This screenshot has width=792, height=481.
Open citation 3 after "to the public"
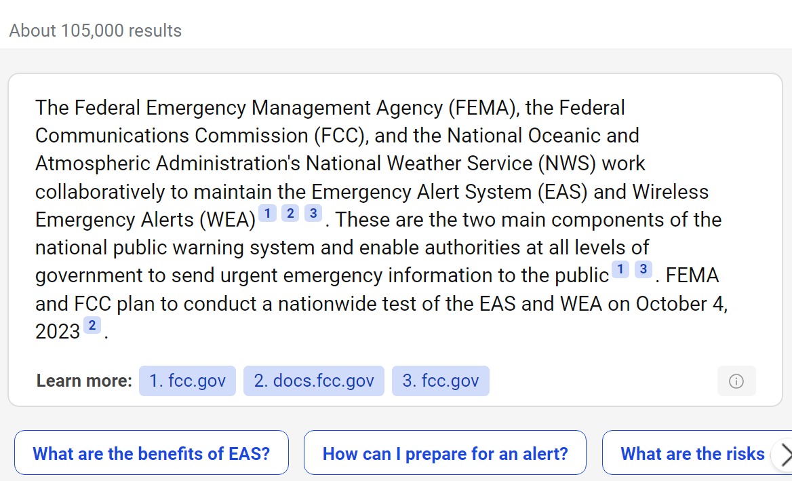[643, 269]
